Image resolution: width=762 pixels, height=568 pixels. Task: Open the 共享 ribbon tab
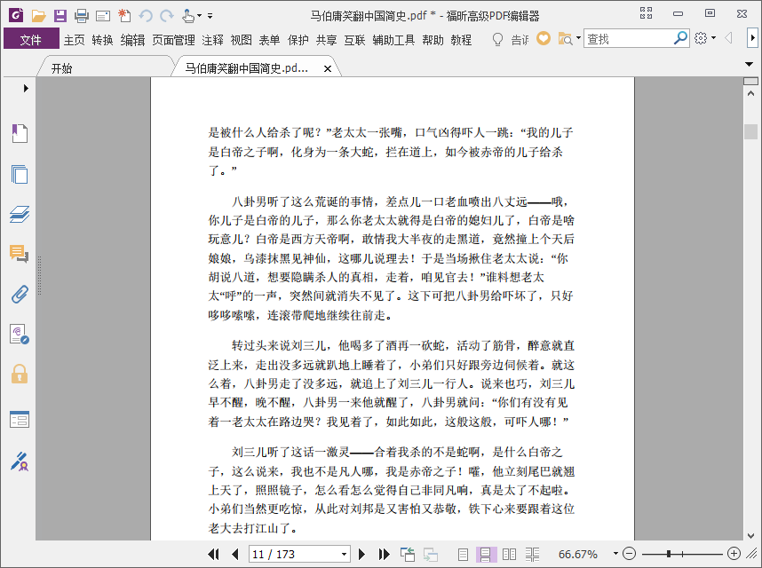pos(326,40)
